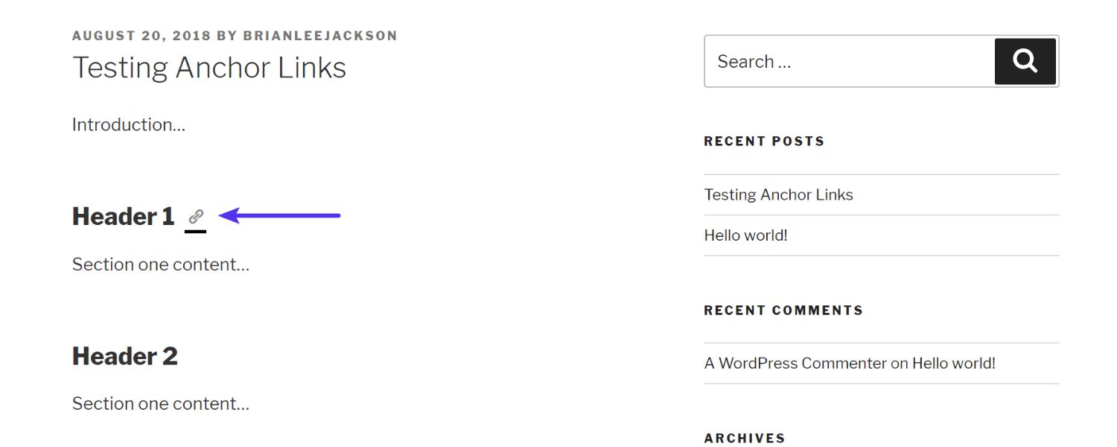Screen dimensions: 1117x447
Task: Click the magnifying glass search icon
Action: (1025, 61)
